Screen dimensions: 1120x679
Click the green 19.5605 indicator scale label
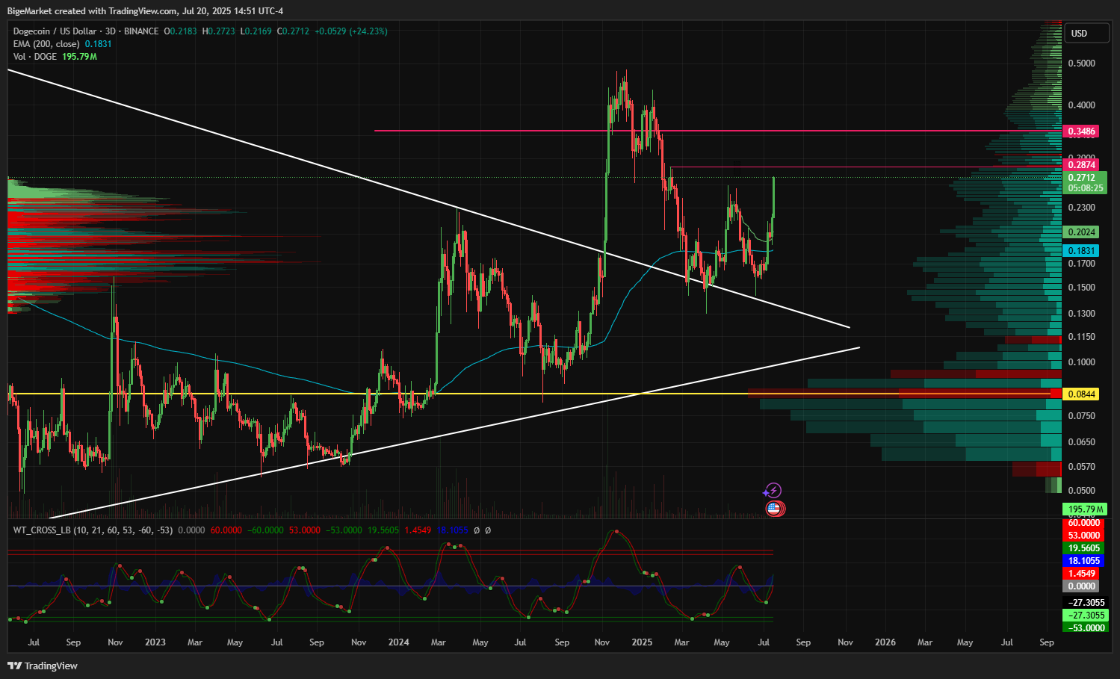coord(1084,548)
